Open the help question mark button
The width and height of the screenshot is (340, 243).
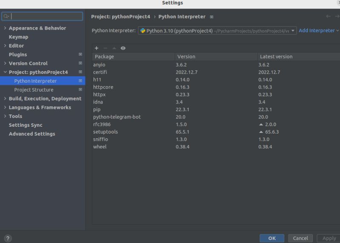tap(8, 238)
